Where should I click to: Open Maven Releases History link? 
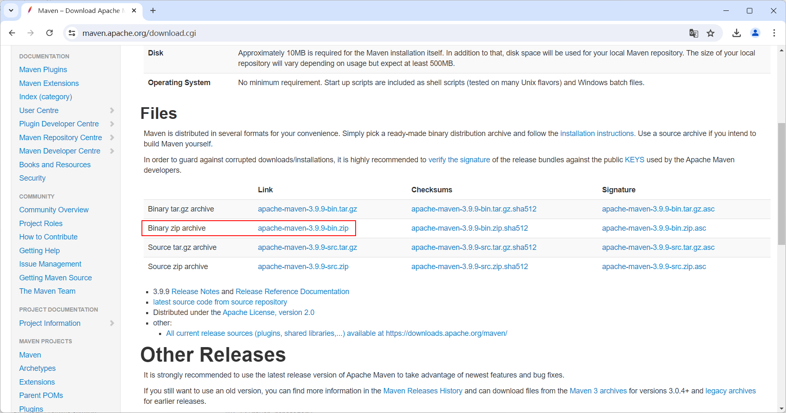click(x=423, y=391)
